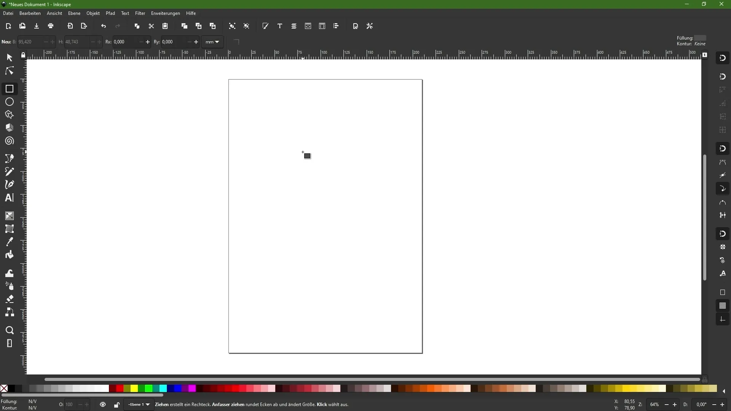731x411 pixels.
Task: Select the Selector arrow tool
Action: click(x=10, y=57)
